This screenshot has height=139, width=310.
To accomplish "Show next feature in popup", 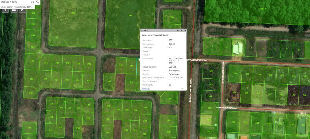I will [178, 31].
